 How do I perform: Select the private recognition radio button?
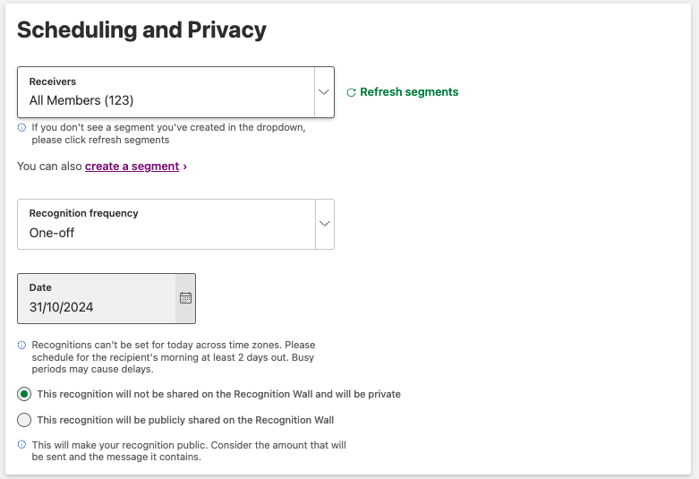click(24, 394)
